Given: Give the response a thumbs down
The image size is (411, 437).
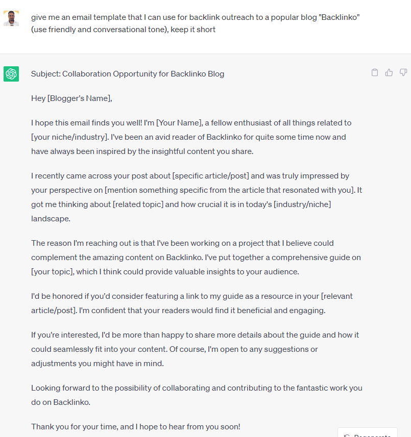Looking at the screenshot, I should [x=403, y=72].
